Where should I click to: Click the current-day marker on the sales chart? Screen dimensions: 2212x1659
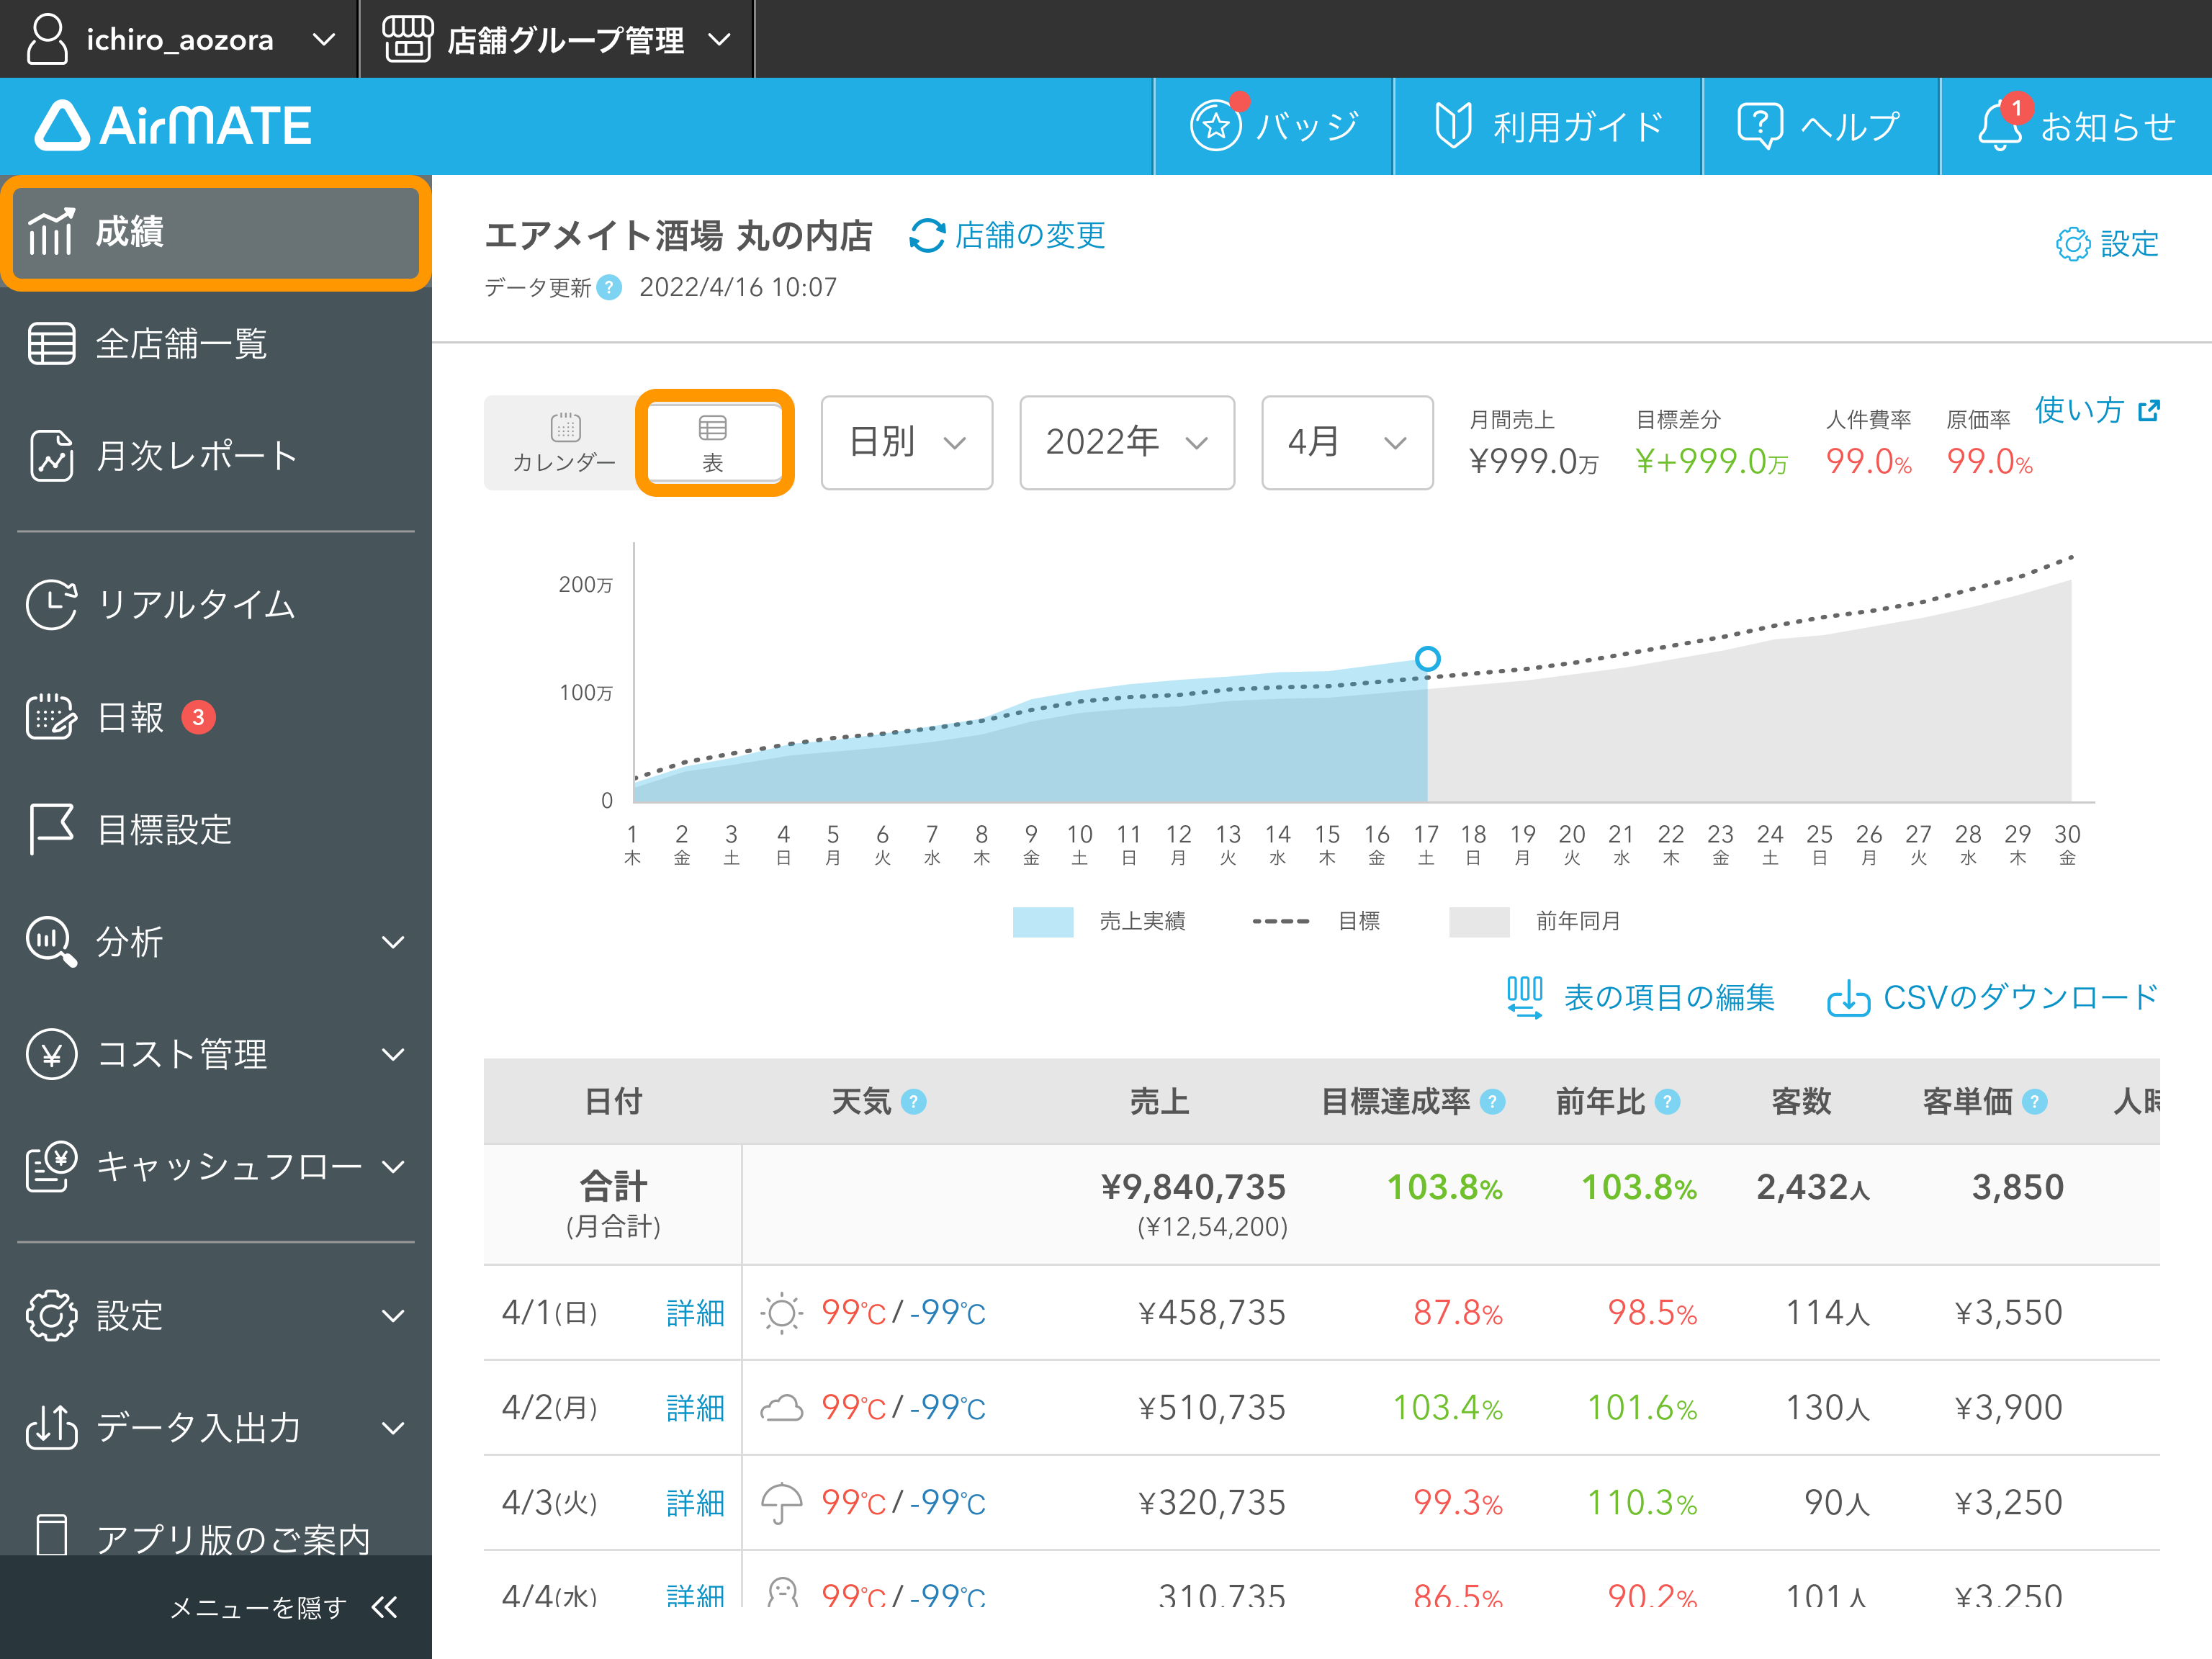coord(1428,658)
